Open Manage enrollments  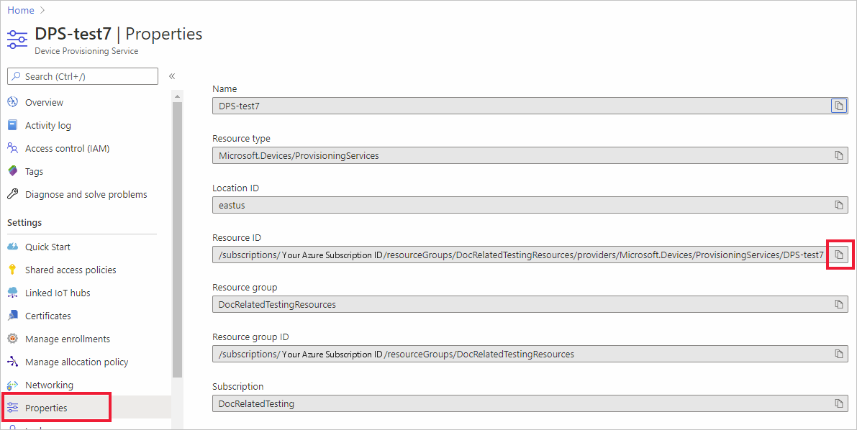(67, 339)
